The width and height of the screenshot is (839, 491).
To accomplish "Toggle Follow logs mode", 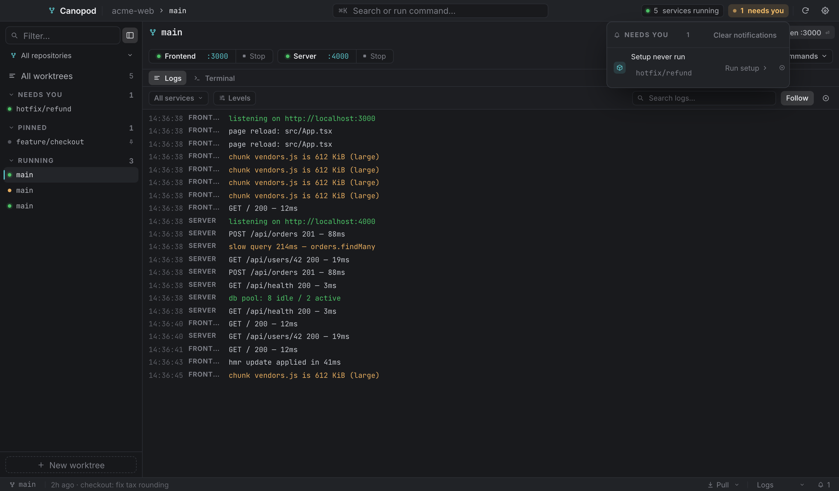I will tap(797, 98).
